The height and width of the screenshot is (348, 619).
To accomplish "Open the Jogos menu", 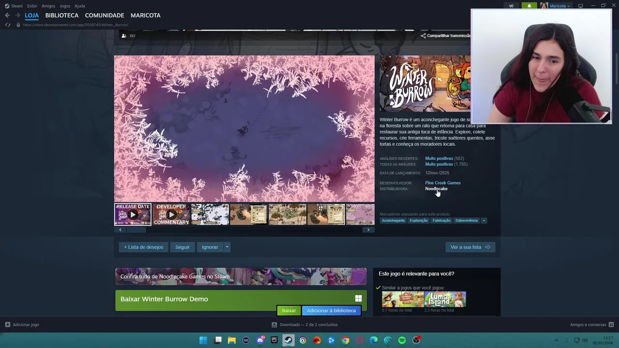I will click(65, 6).
